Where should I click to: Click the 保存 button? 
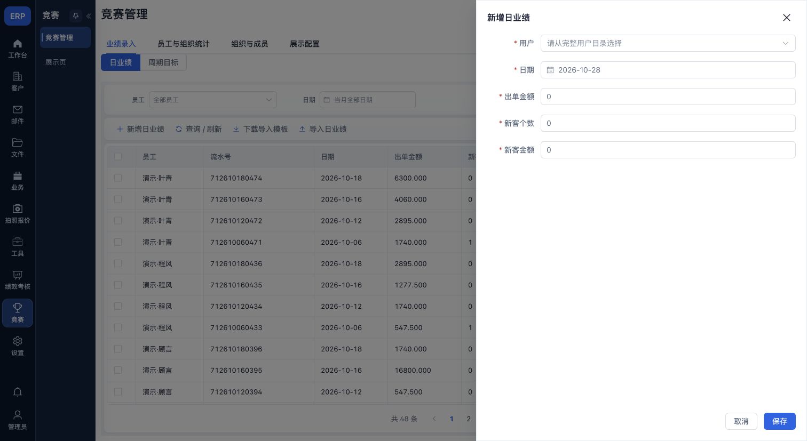(x=780, y=421)
